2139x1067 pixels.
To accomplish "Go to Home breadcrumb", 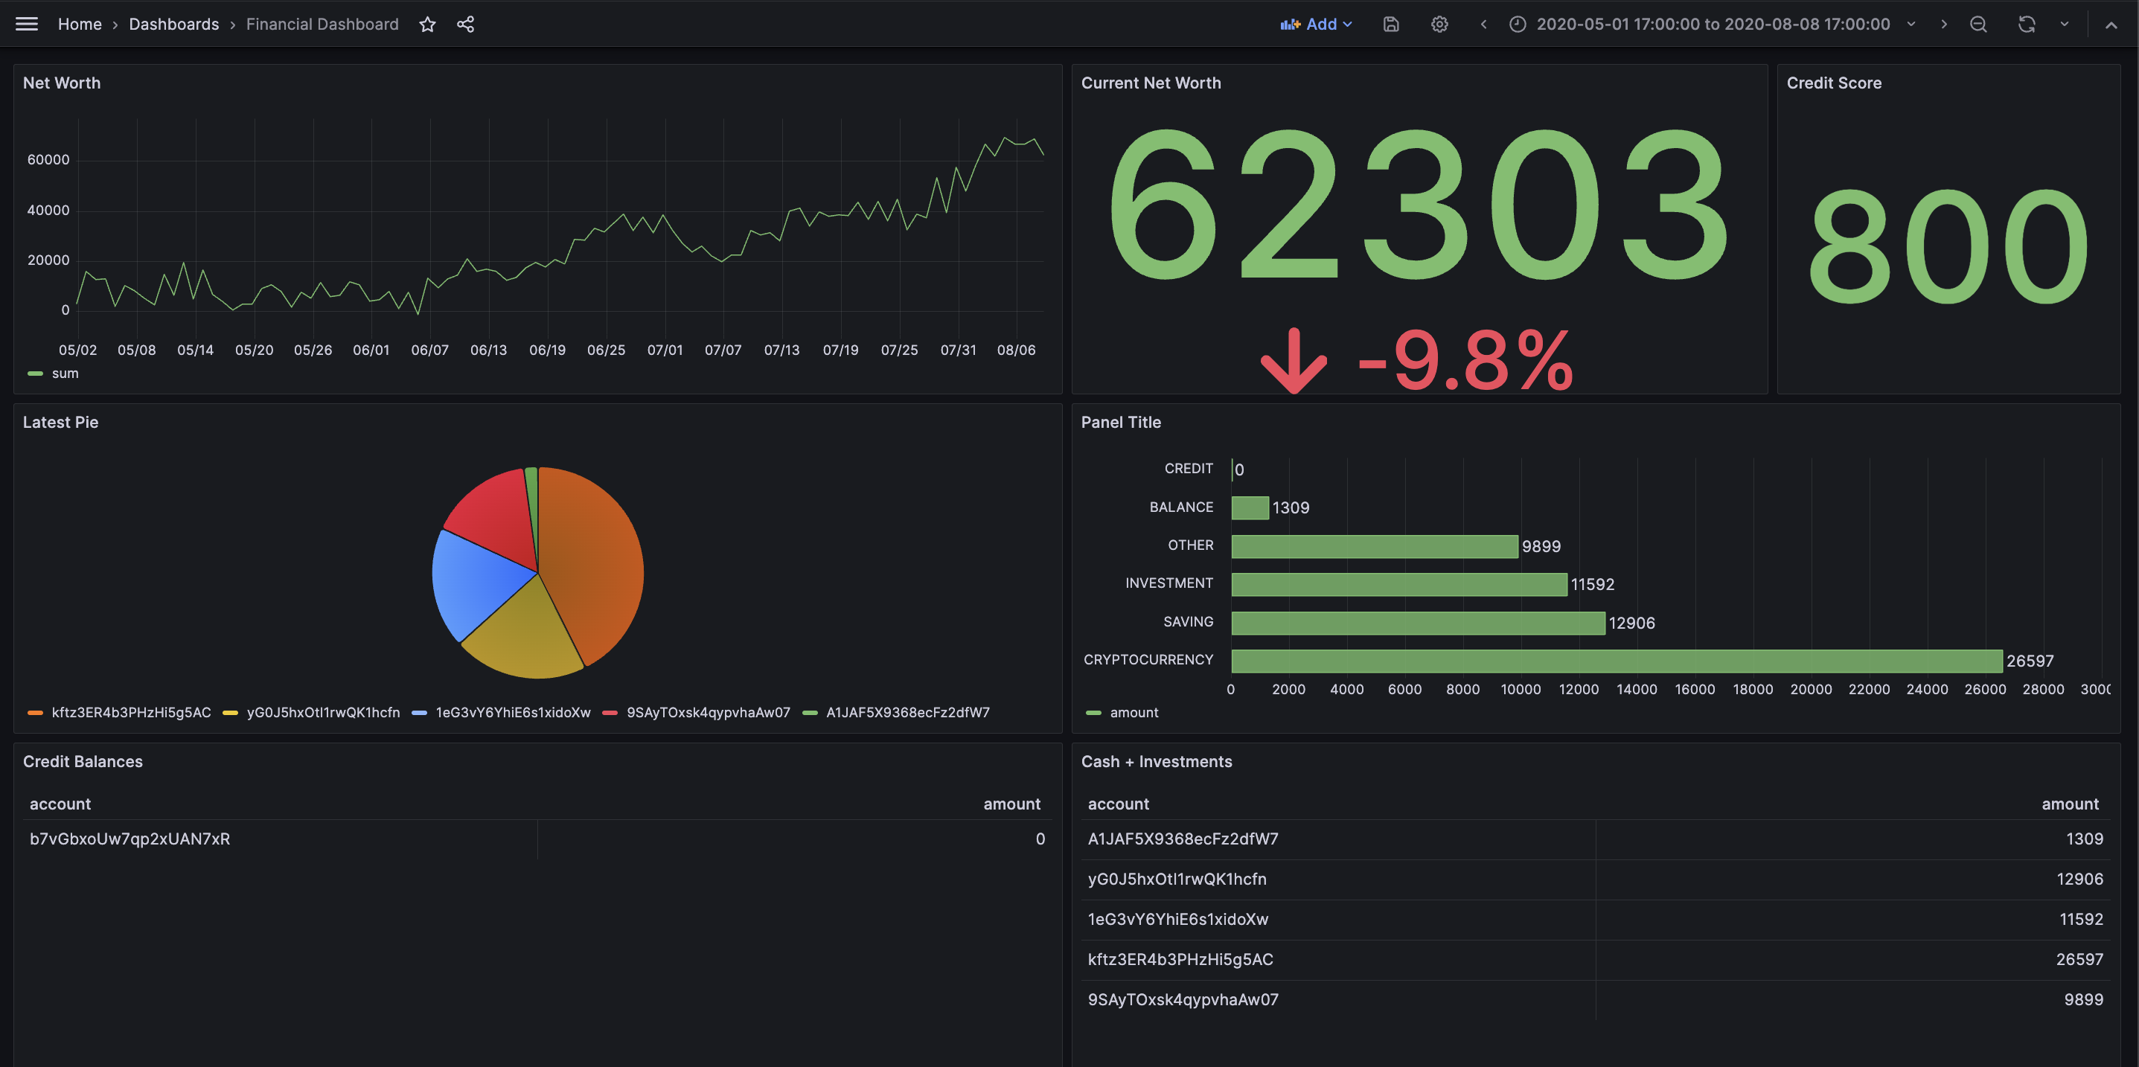I will 80,24.
